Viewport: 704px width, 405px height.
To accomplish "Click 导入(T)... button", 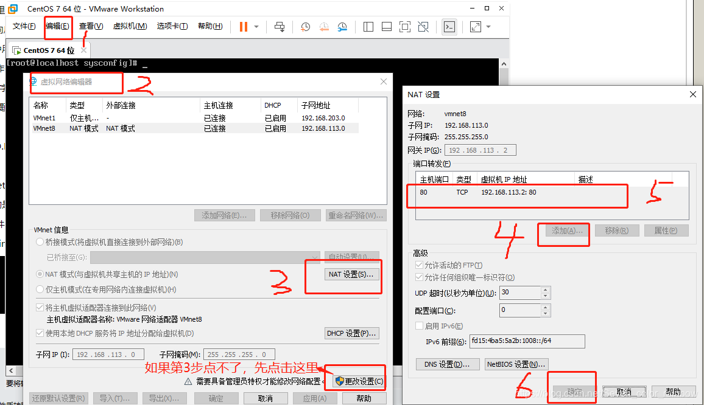I will (115, 398).
